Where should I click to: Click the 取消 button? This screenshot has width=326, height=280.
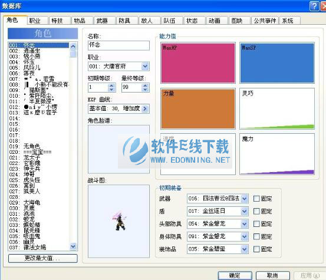tap(272, 276)
